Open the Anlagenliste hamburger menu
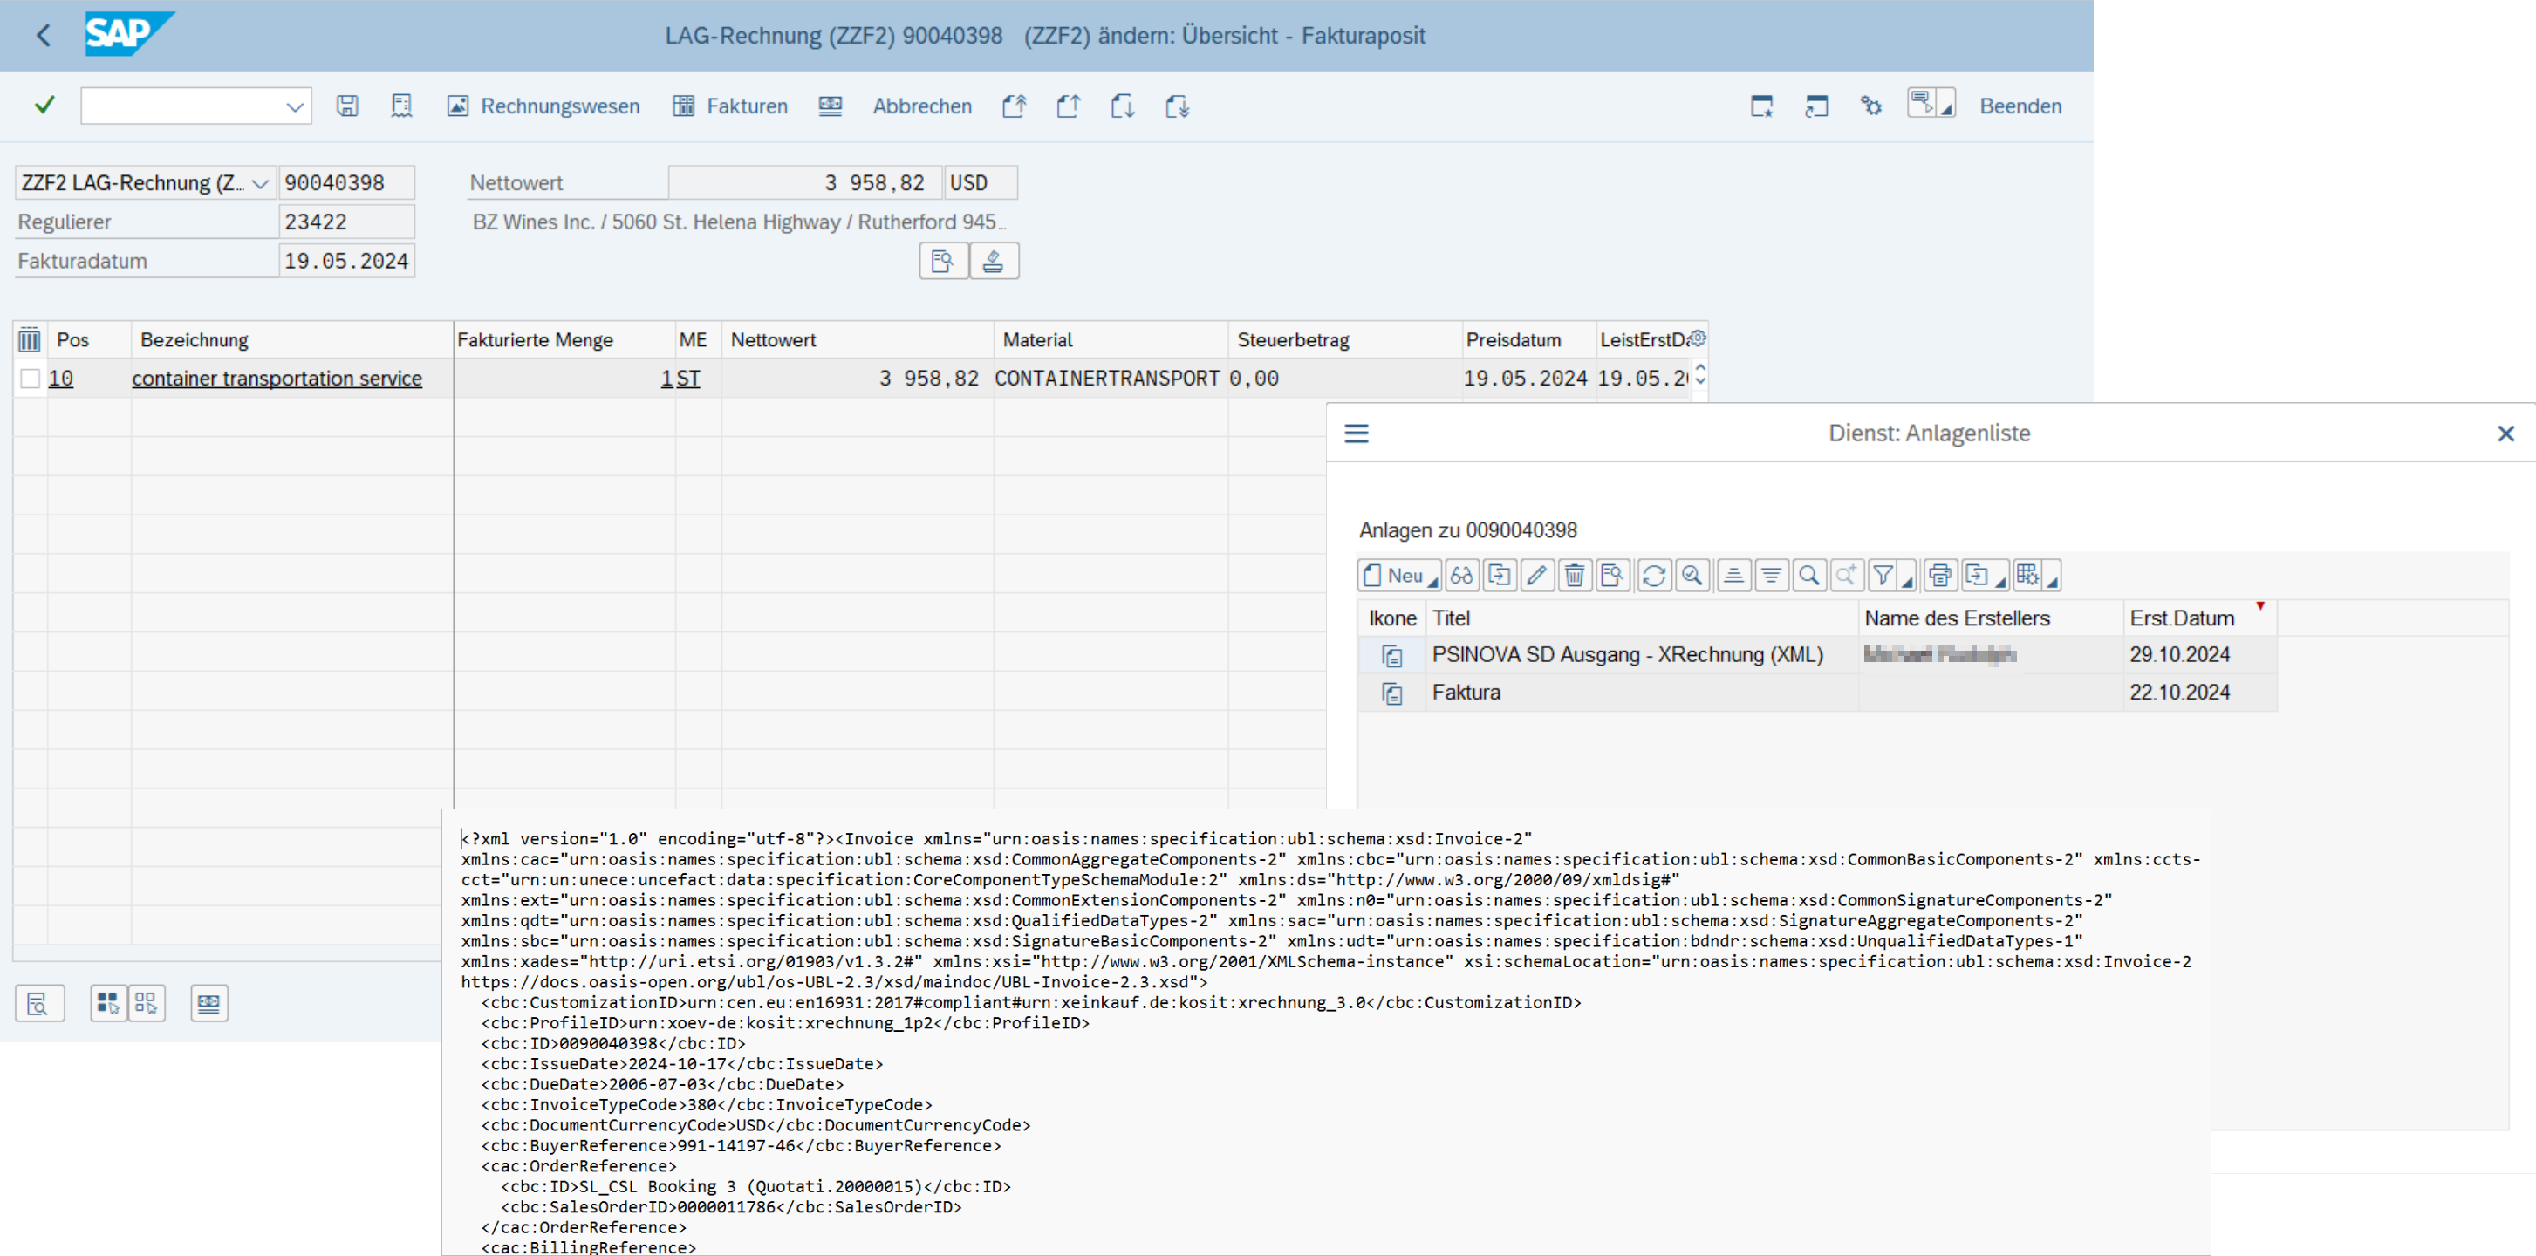The height and width of the screenshot is (1256, 2536). pos(1357,433)
